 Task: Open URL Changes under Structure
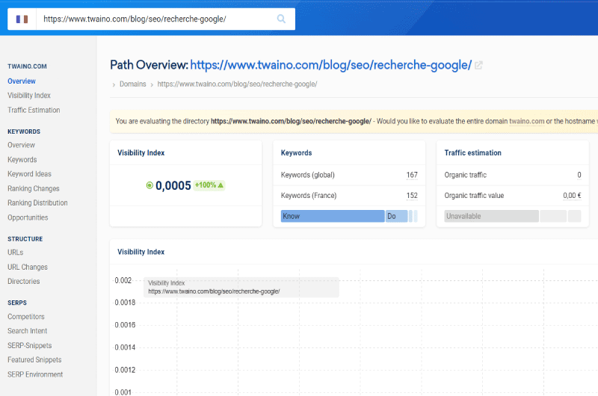pos(28,267)
